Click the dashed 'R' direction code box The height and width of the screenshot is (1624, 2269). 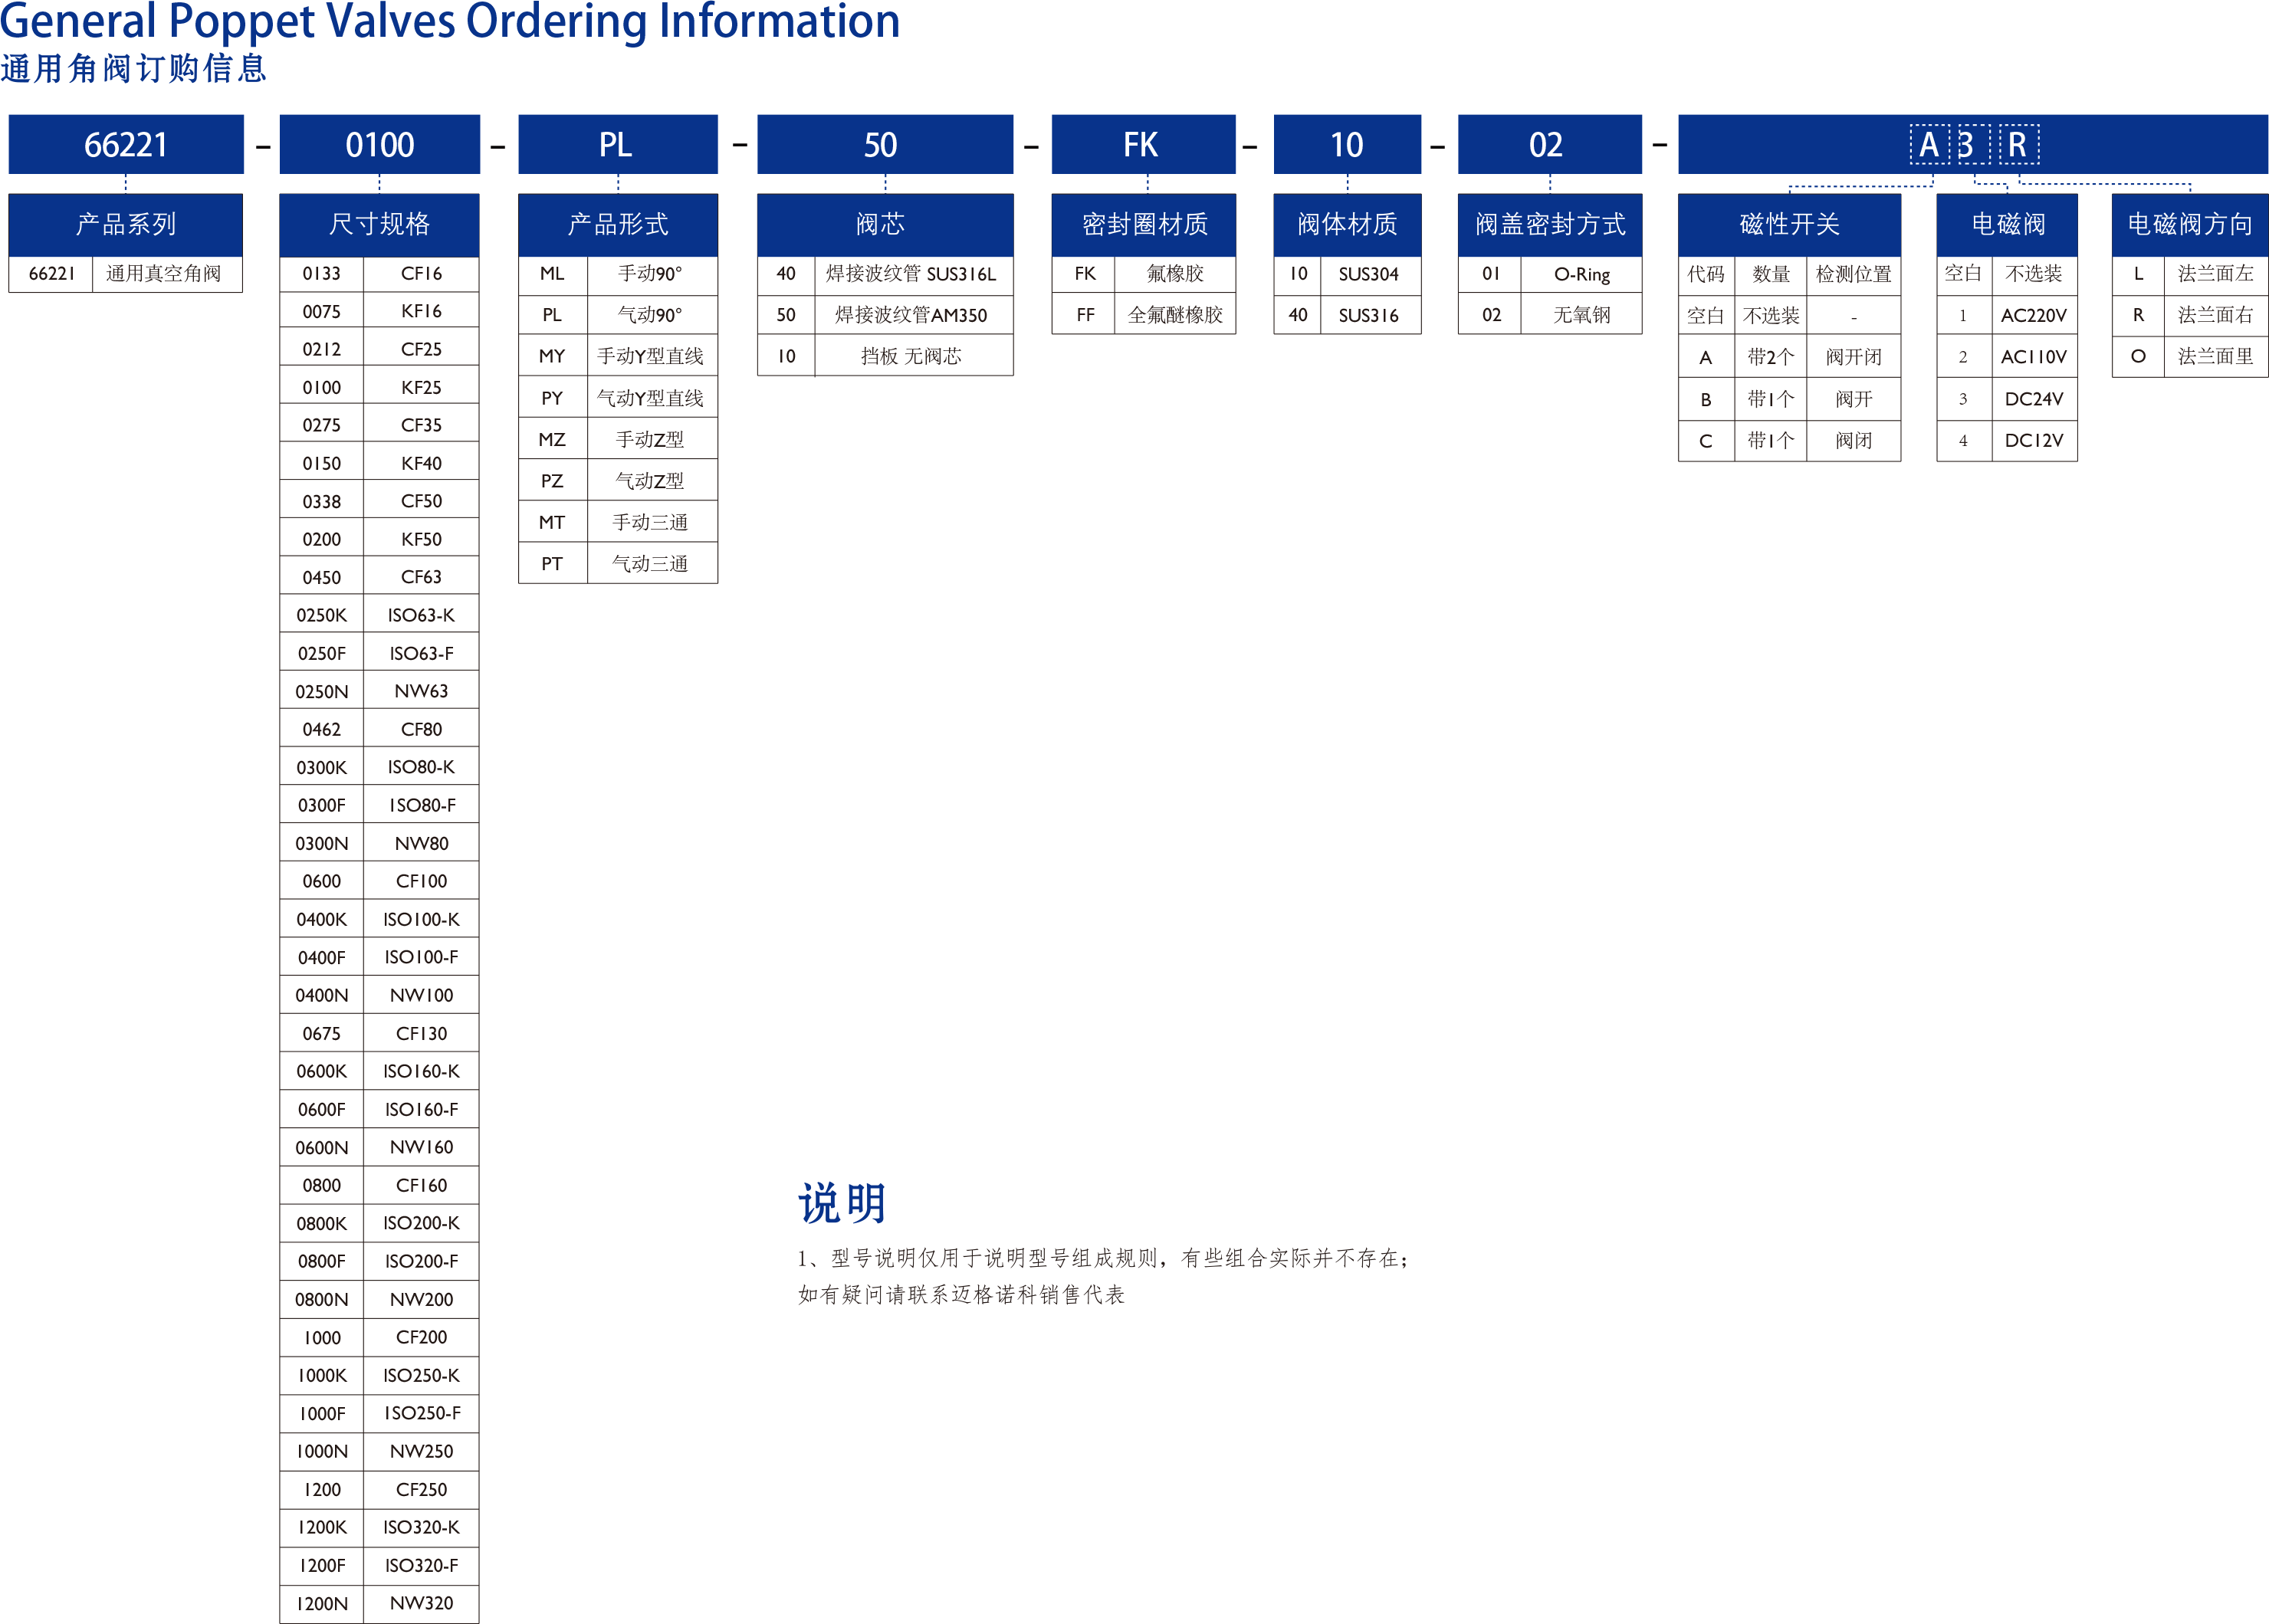[x=2018, y=145]
